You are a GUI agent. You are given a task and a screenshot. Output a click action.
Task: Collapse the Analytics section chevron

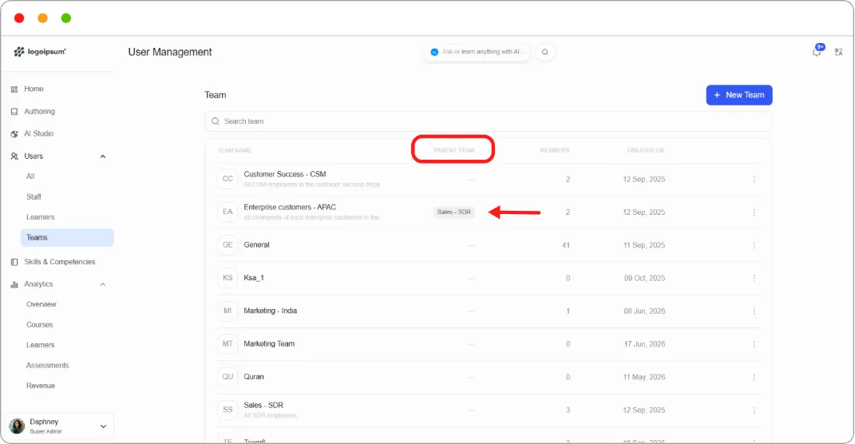click(102, 284)
